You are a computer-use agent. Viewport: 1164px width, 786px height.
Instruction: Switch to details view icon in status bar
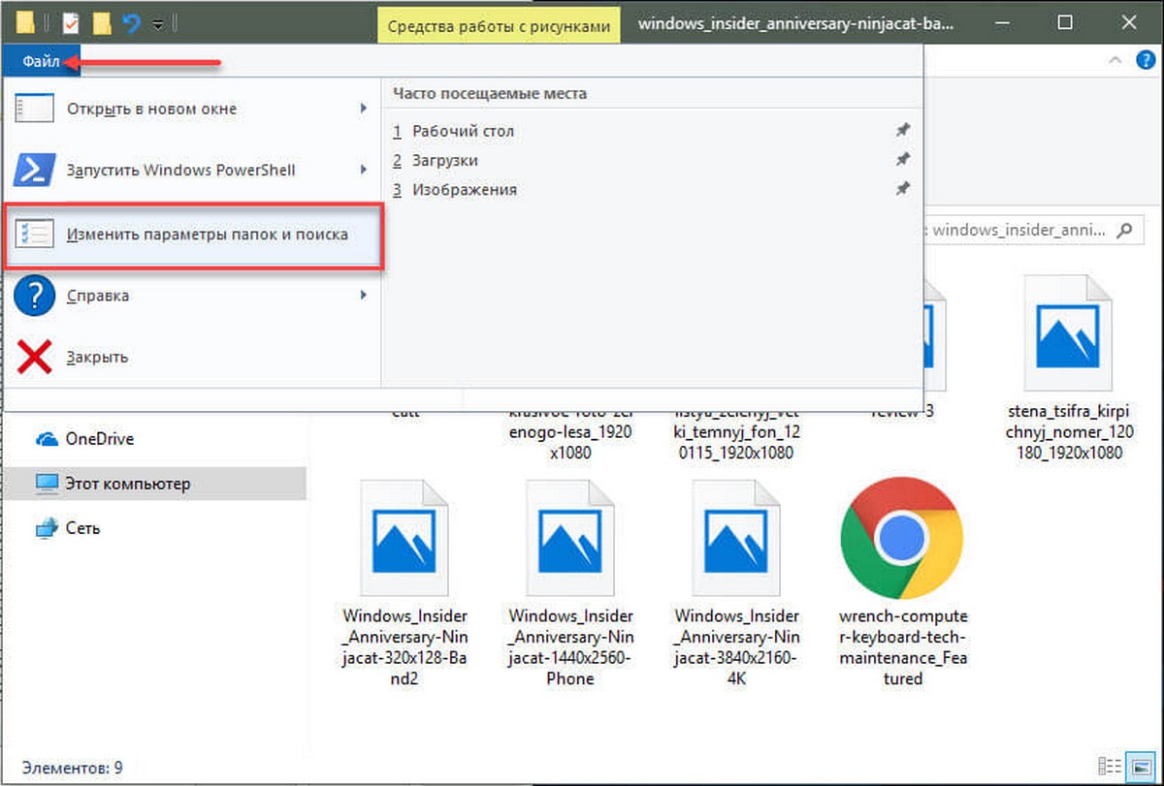1109,766
